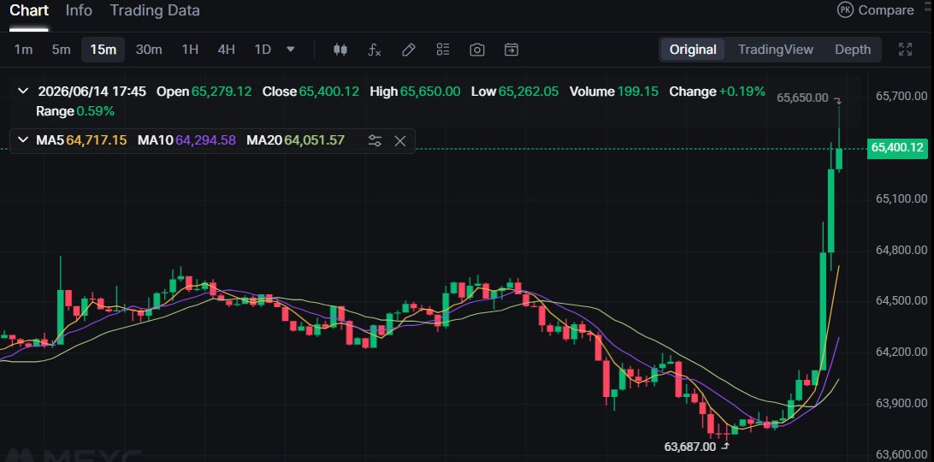Image resolution: width=934 pixels, height=462 pixels.
Task: Select the Original chart view
Action: tap(693, 50)
